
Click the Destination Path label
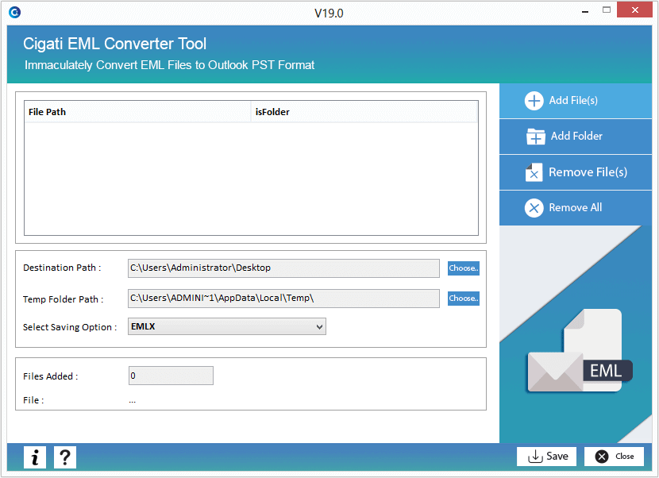(62, 268)
